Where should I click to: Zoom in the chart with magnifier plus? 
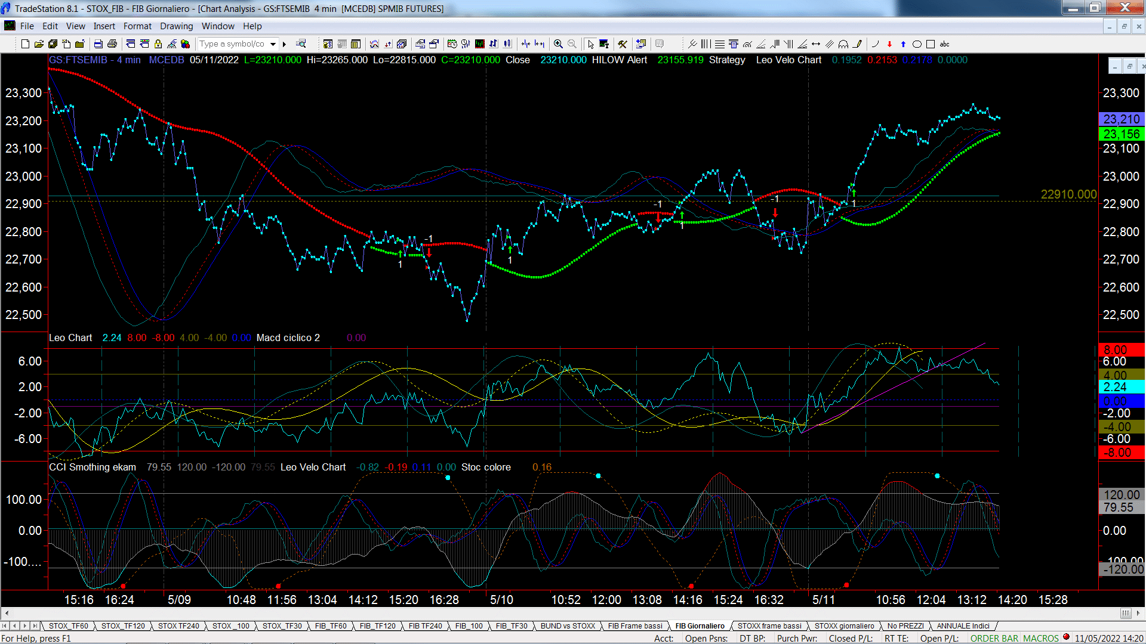click(558, 44)
